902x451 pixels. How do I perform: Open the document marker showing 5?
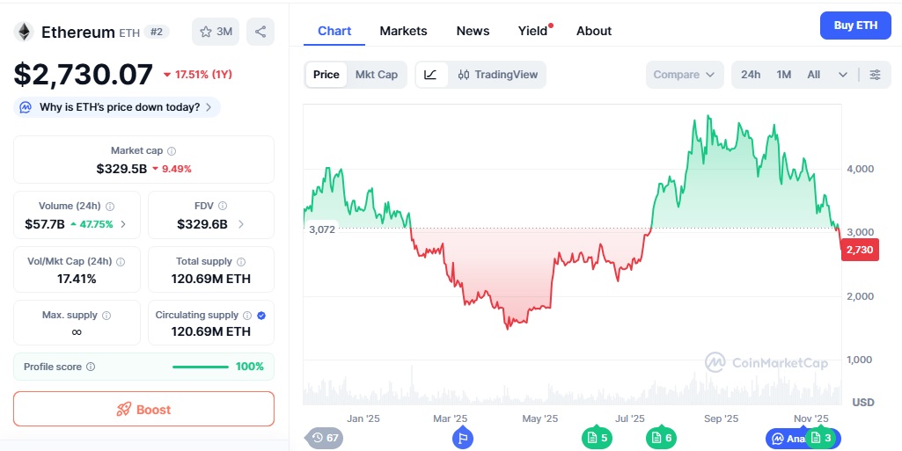(x=598, y=439)
